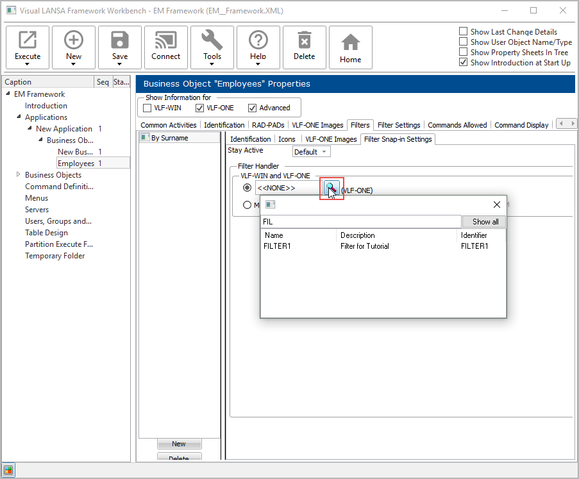Open the Icons sub-tab
The image size is (579, 479).
[x=287, y=139]
